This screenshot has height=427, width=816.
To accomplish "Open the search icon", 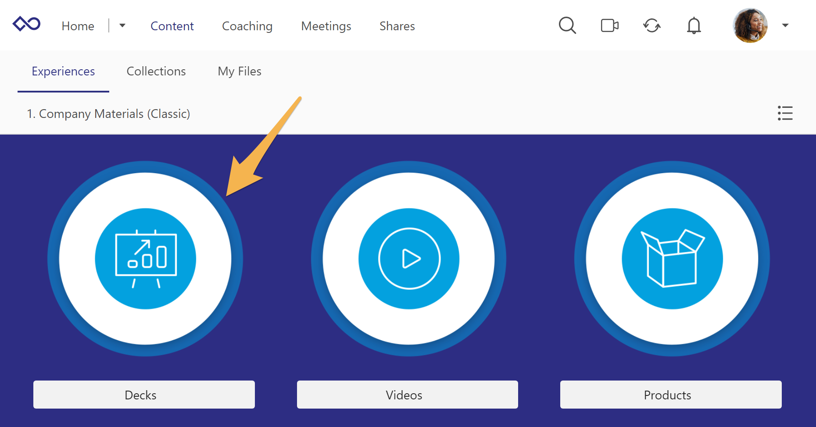I will click(x=567, y=25).
